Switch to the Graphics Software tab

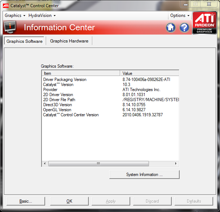tap(24, 41)
